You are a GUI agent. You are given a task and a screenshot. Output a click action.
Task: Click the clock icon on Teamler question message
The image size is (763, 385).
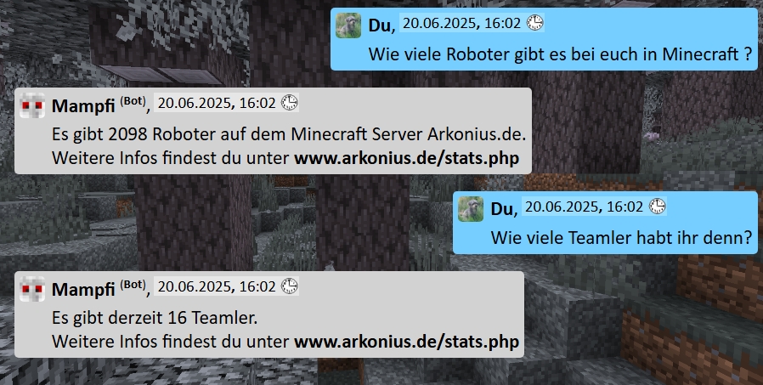pos(658,207)
